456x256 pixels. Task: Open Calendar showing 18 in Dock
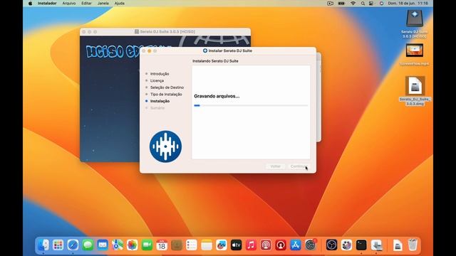162,245
